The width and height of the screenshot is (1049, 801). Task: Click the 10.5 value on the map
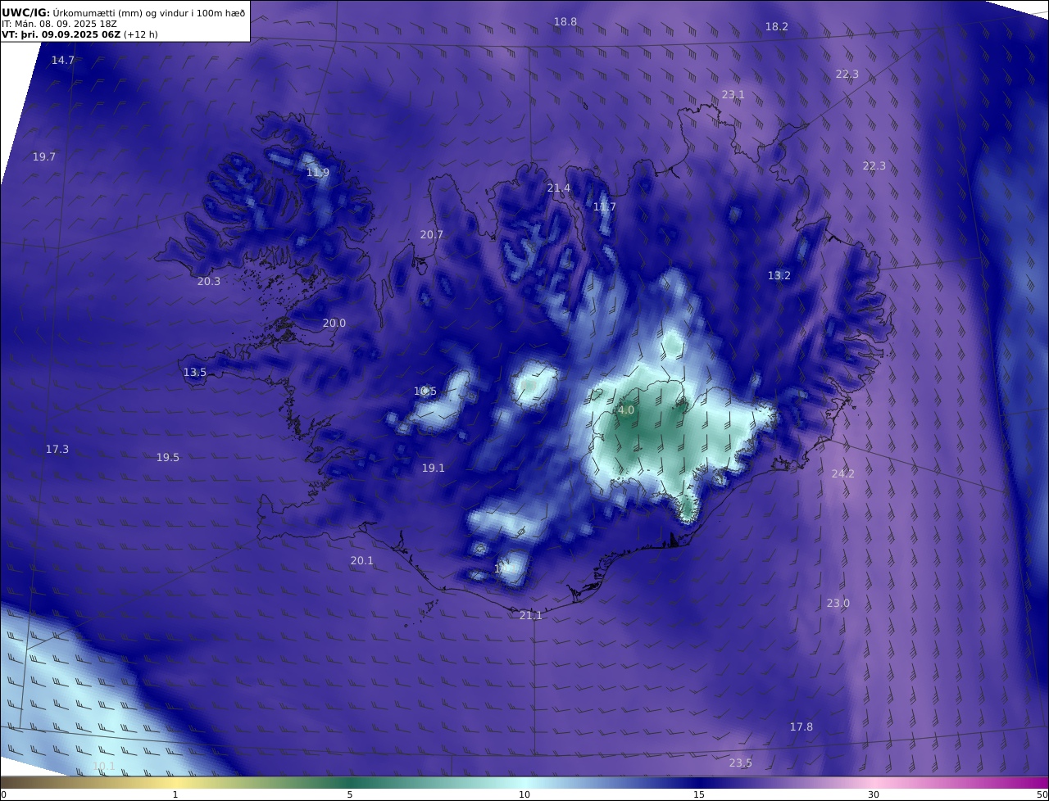425,391
